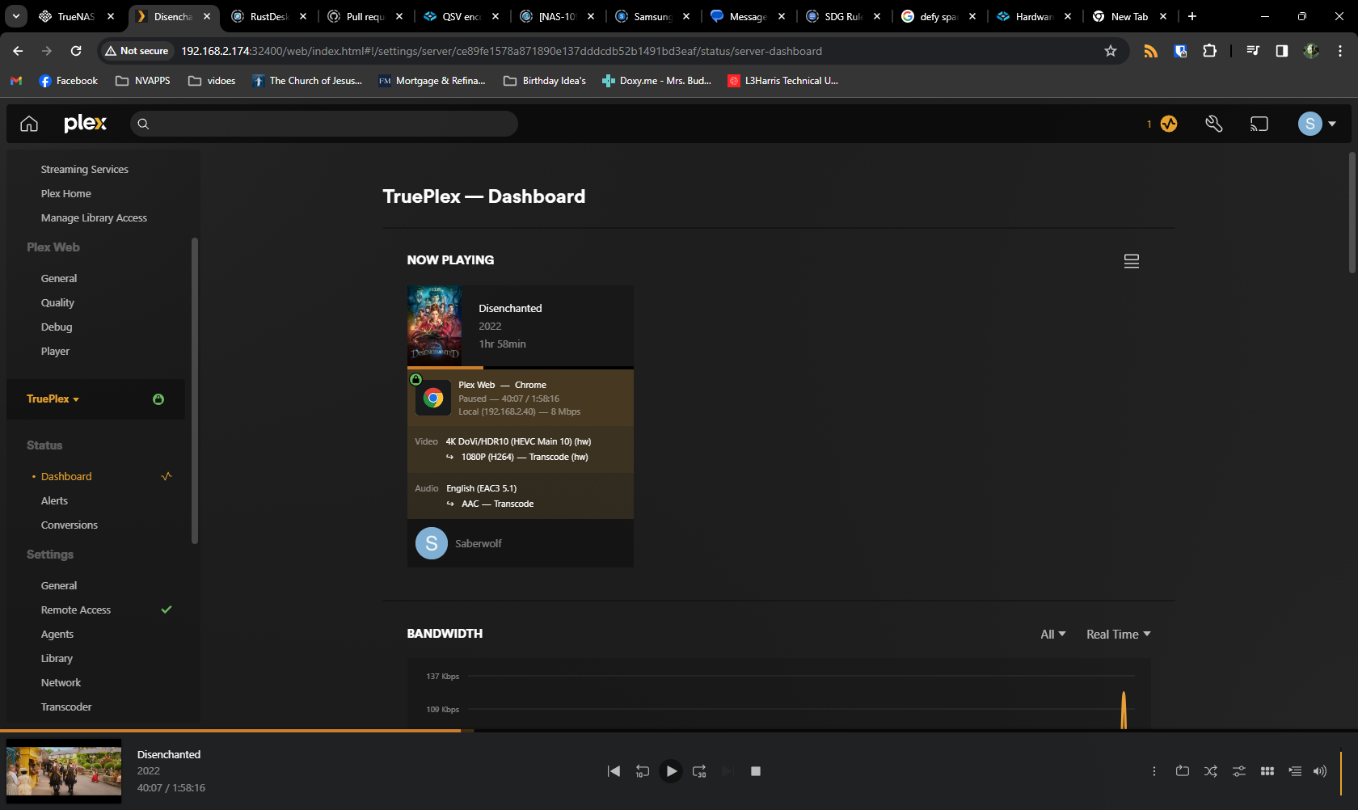The image size is (1358, 810).
Task: Open Facebook bookmark in bookmarks bar
Action: pos(68,81)
